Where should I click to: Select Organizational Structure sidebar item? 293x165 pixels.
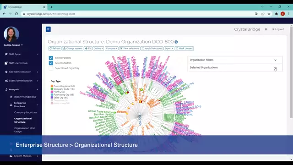pos(23,120)
